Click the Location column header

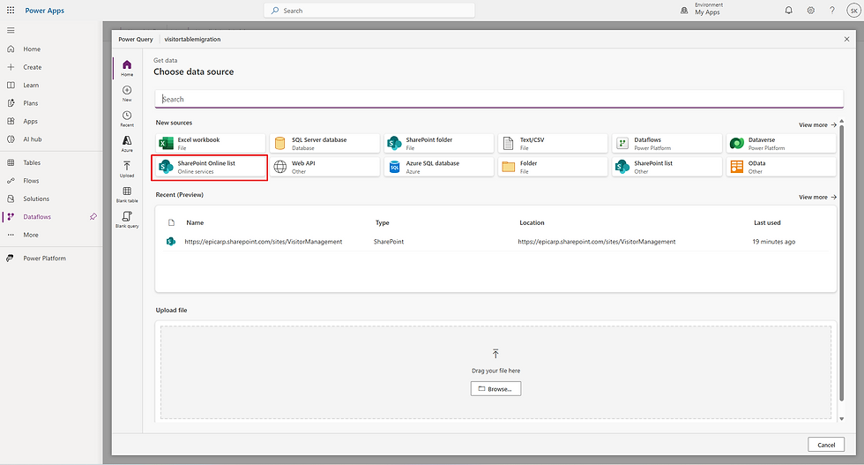click(x=532, y=223)
